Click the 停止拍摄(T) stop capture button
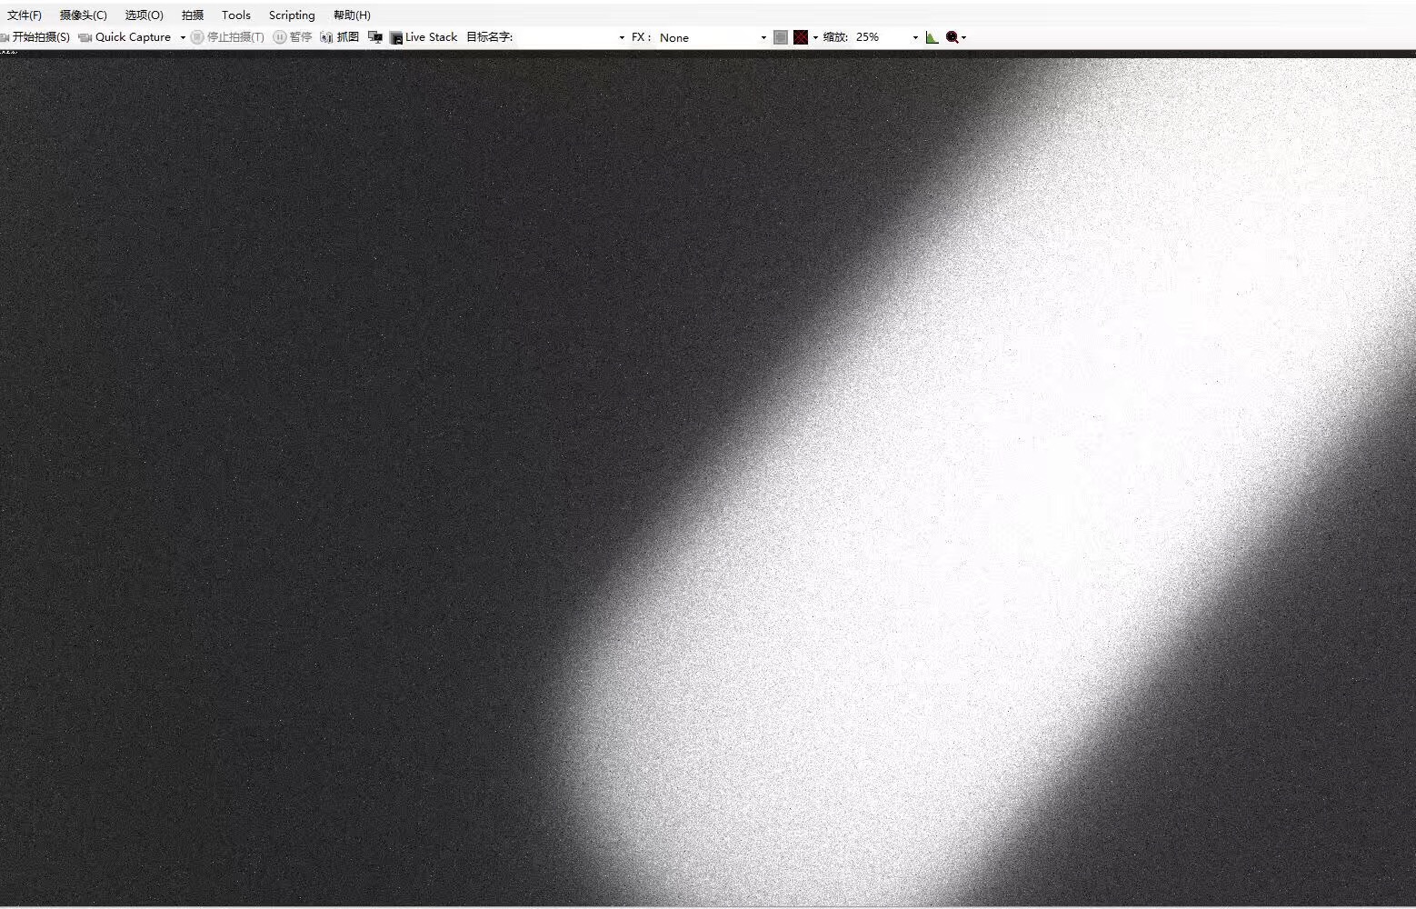The width and height of the screenshot is (1416, 909). [x=227, y=37]
